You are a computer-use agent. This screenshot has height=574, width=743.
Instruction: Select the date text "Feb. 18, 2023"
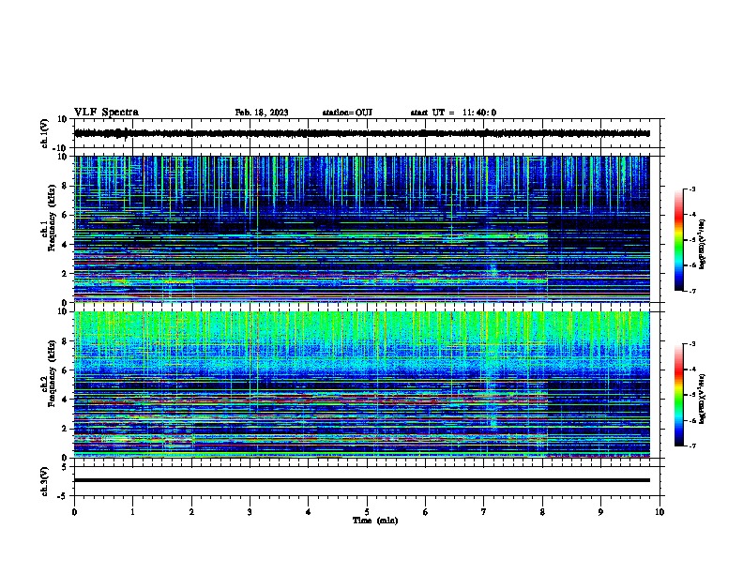point(262,113)
